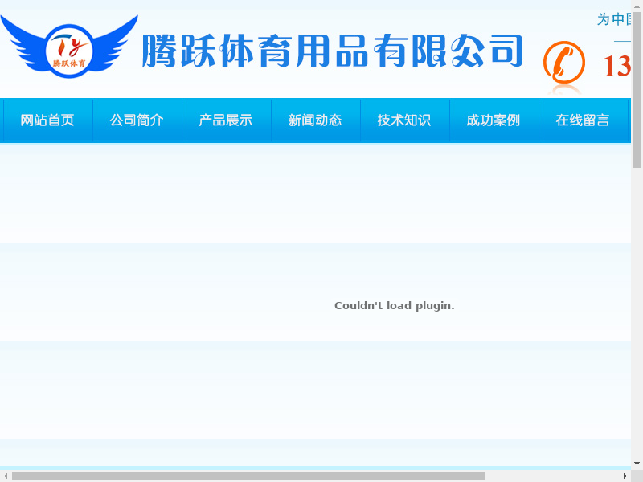Screen dimensions: 643x482
Task: Click the horizontal scrollbar left arrow
Action: tap(6, 476)
